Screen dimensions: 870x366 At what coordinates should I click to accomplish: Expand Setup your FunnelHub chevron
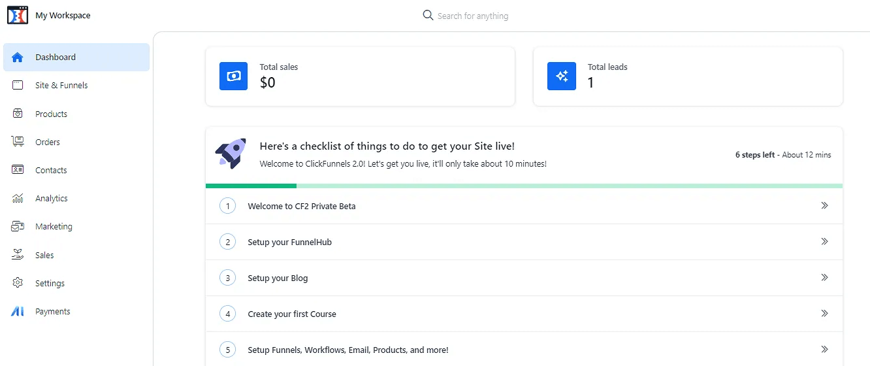pos(824,241)
